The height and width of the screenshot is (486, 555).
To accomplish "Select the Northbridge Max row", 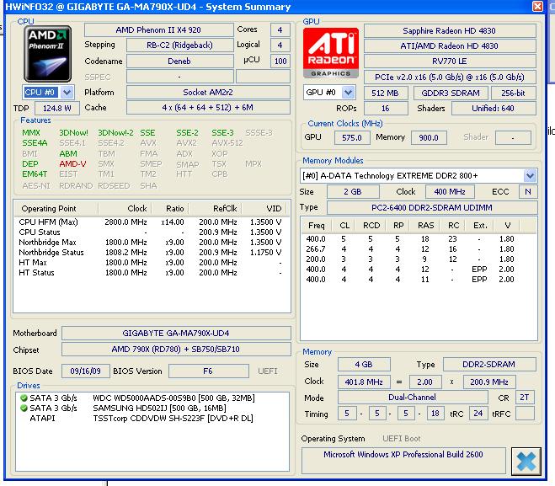I will coord(151,243).
